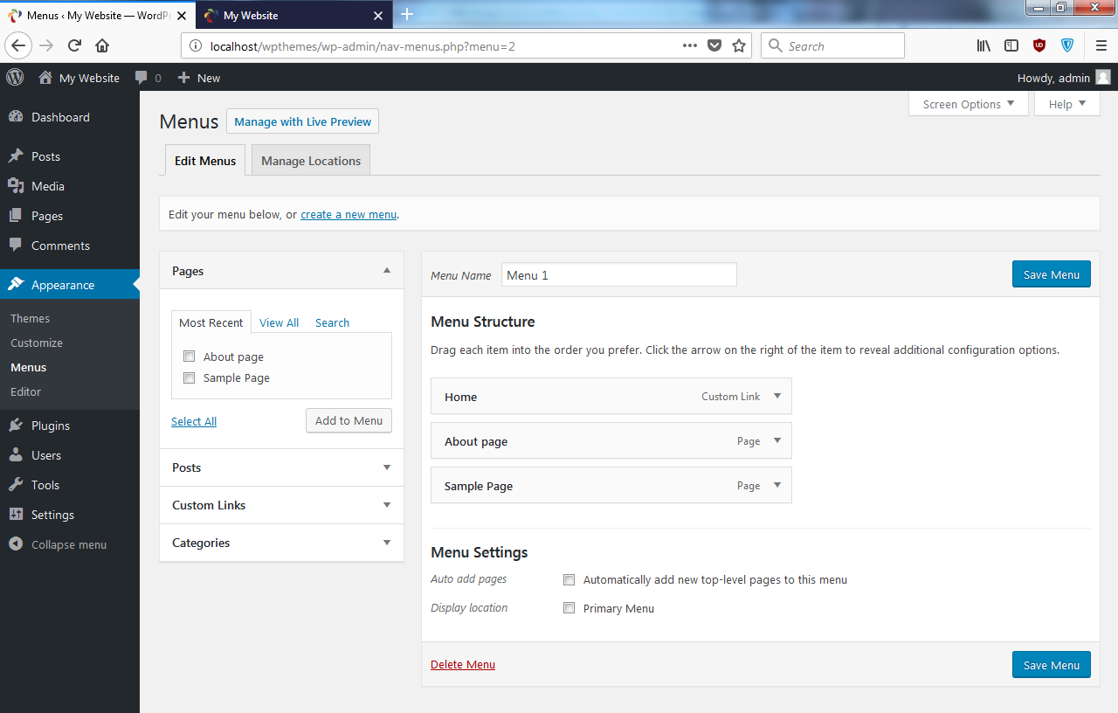Toggle the browser sidebar view icon
The image size is (1118, 713).
1011,46
